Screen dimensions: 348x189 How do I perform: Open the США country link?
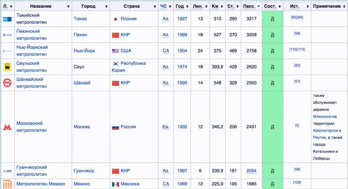coord(126,51)
